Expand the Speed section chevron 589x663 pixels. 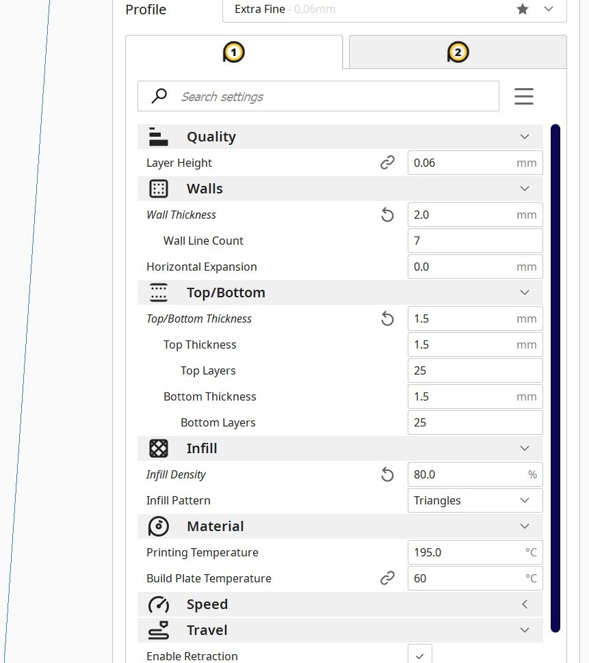pos(525,604)
